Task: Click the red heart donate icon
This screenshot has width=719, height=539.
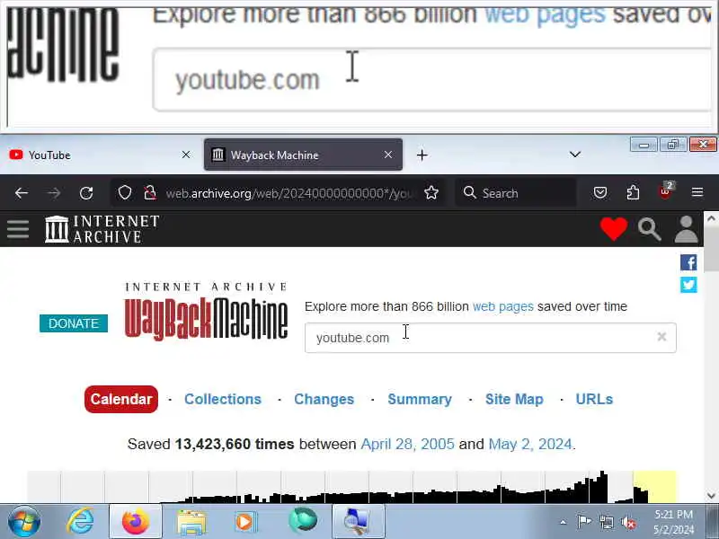Action: tap(614, 228)
